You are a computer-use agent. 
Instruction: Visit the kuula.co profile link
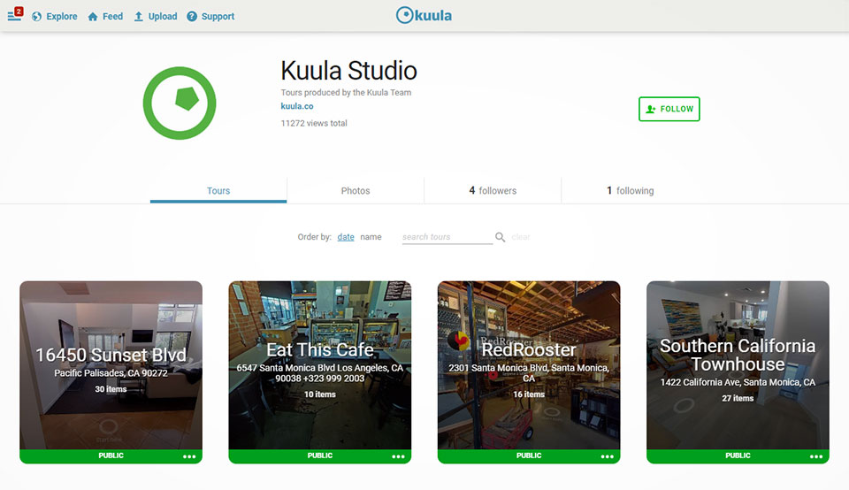click(297, 106)
